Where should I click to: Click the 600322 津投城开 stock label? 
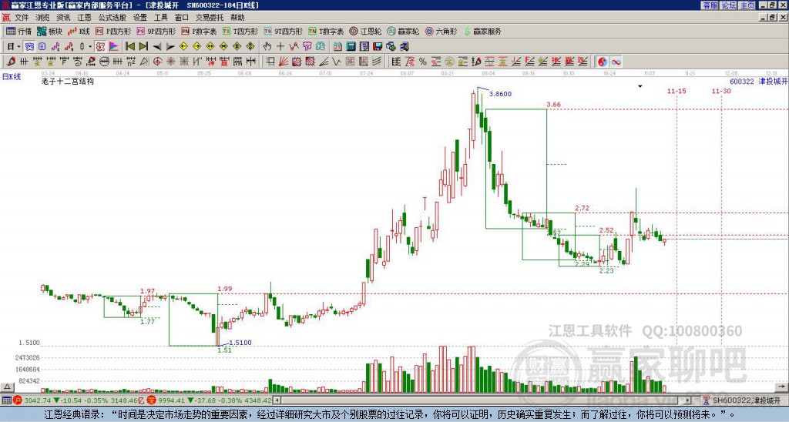758,82
